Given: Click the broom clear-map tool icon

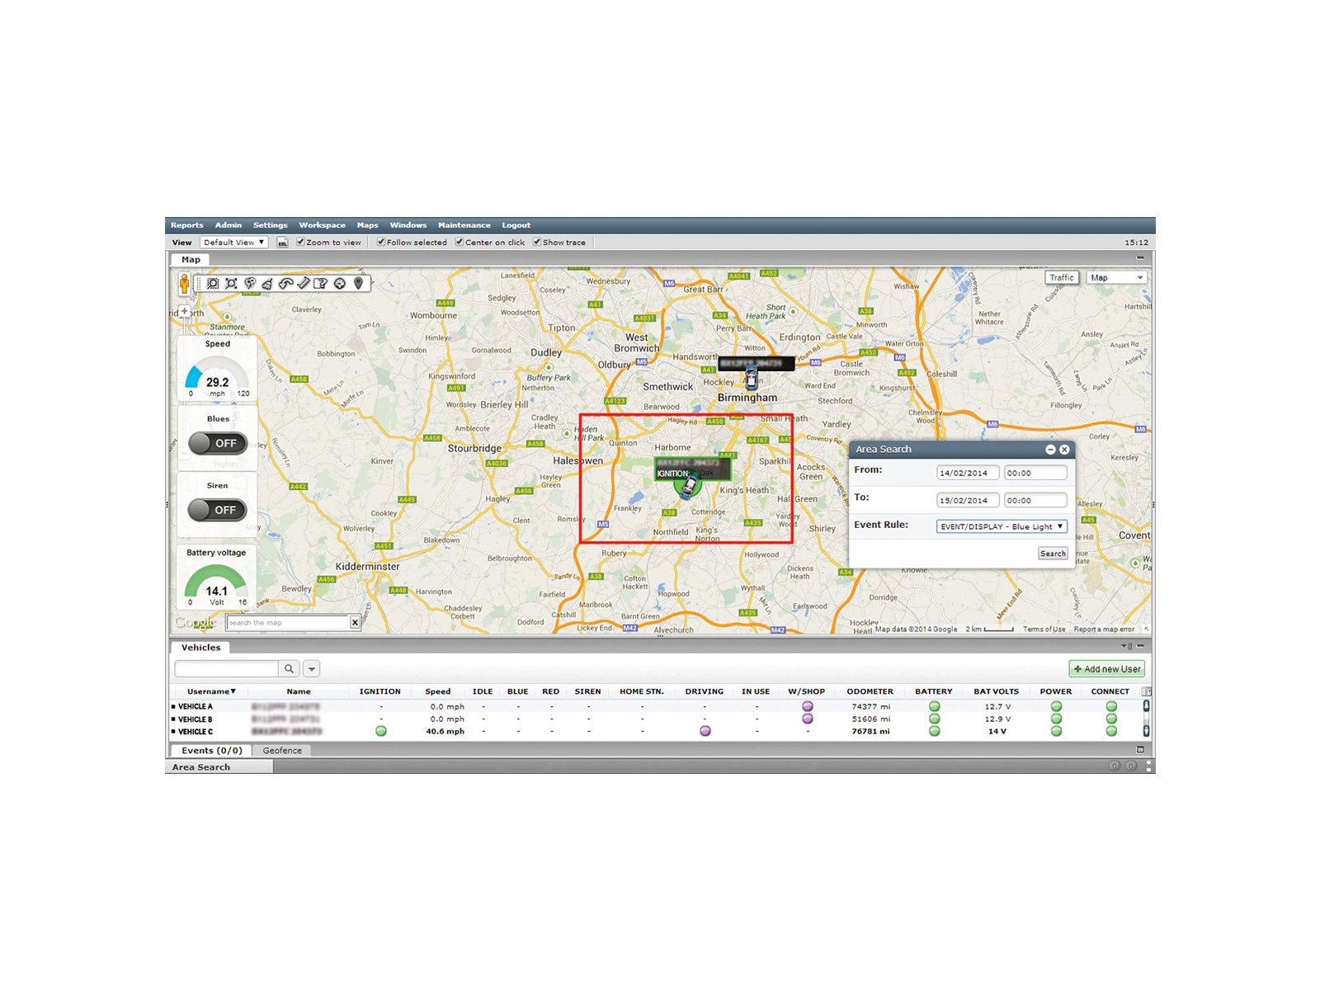Looking at the screenshot, I should pyautogui.click(x=267, y=284).
